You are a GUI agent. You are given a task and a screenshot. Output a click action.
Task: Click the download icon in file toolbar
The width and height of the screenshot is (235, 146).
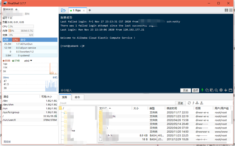pyautogui.click(x=197, y=103)
